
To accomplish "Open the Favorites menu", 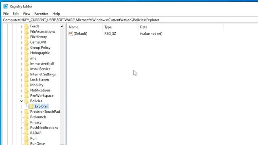I will coord(41,14).
